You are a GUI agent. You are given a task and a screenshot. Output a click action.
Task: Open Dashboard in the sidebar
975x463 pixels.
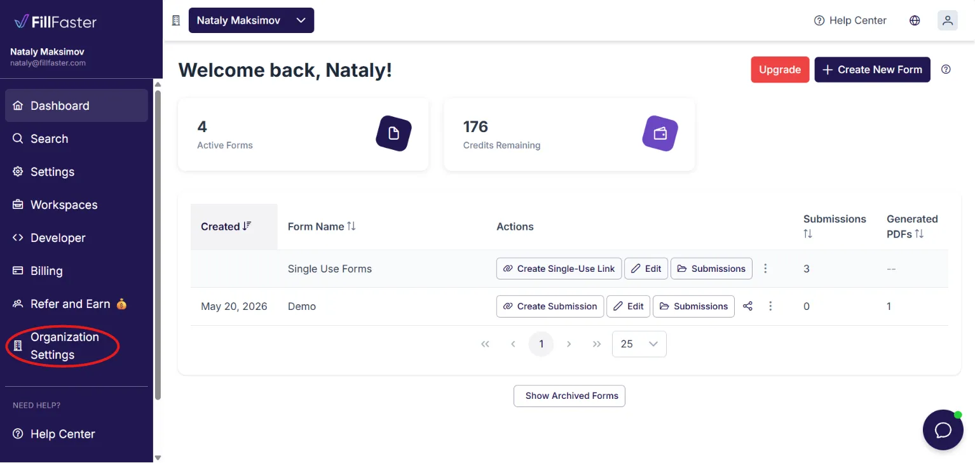point(76,105)
